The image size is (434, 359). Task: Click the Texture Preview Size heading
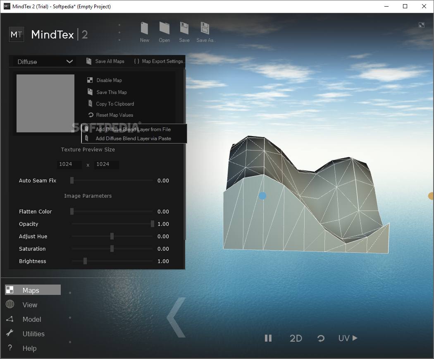pyautogui.click(x=88, y=150)
